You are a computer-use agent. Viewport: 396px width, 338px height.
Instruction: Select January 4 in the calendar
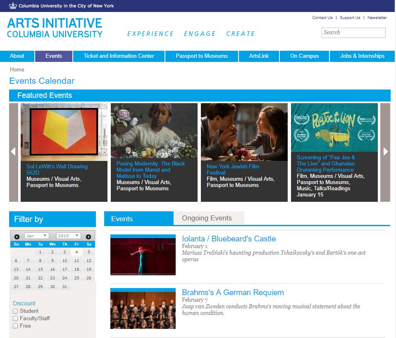click(76, 252)
